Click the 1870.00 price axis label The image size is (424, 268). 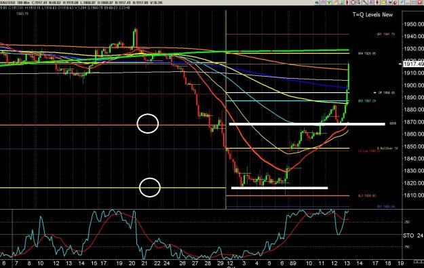point(414,122)
